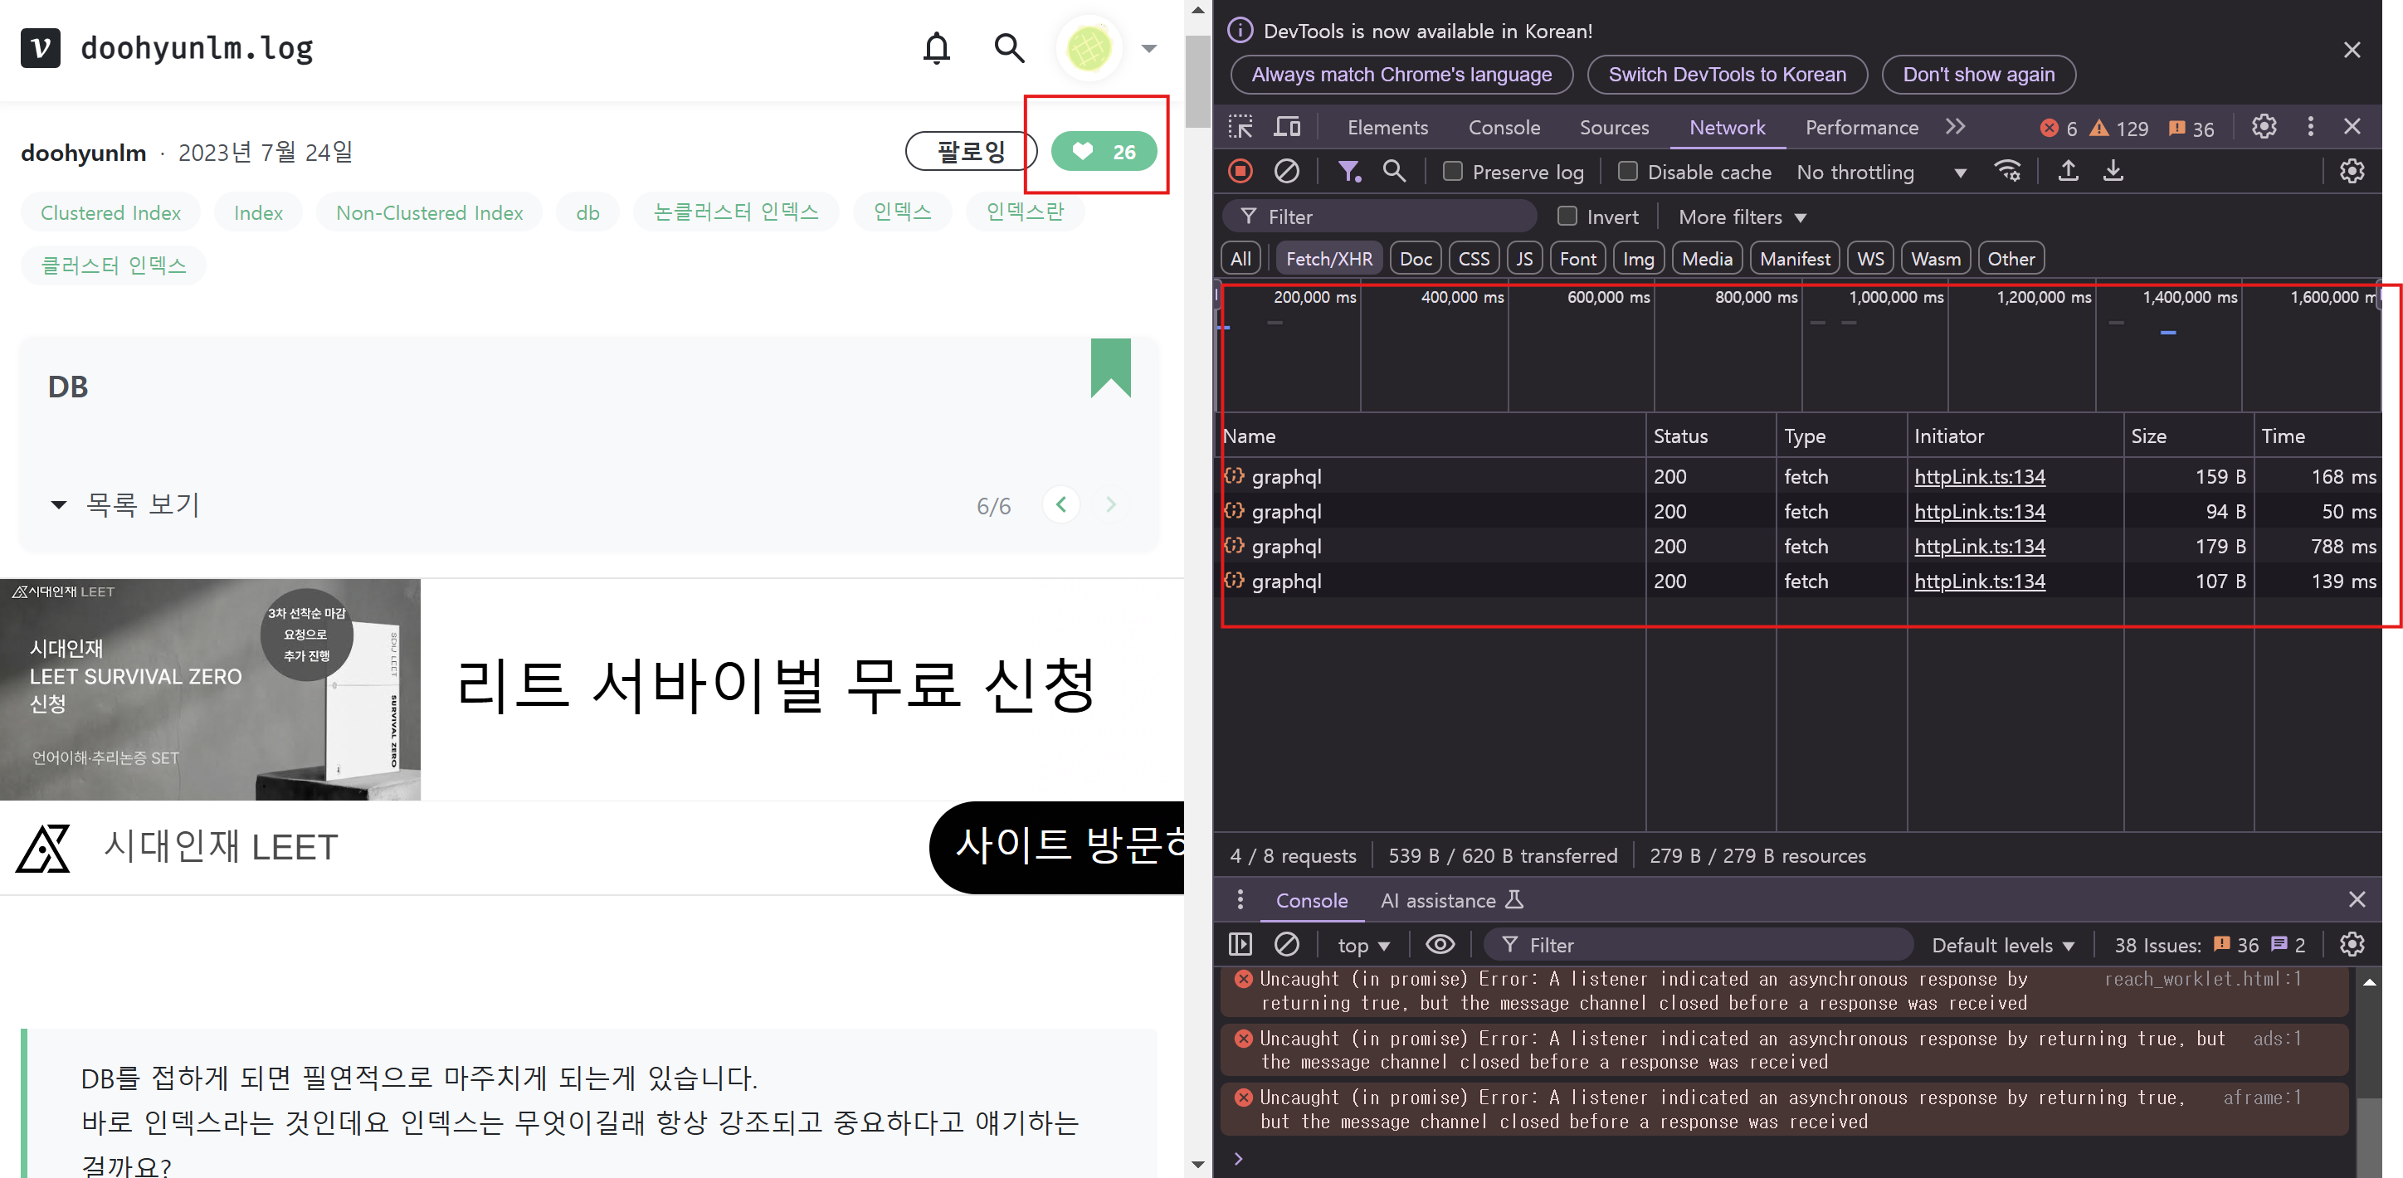Click the next post arrow in series
The width and height of the screenshot is (2403, 1178).
(1110, 504)
